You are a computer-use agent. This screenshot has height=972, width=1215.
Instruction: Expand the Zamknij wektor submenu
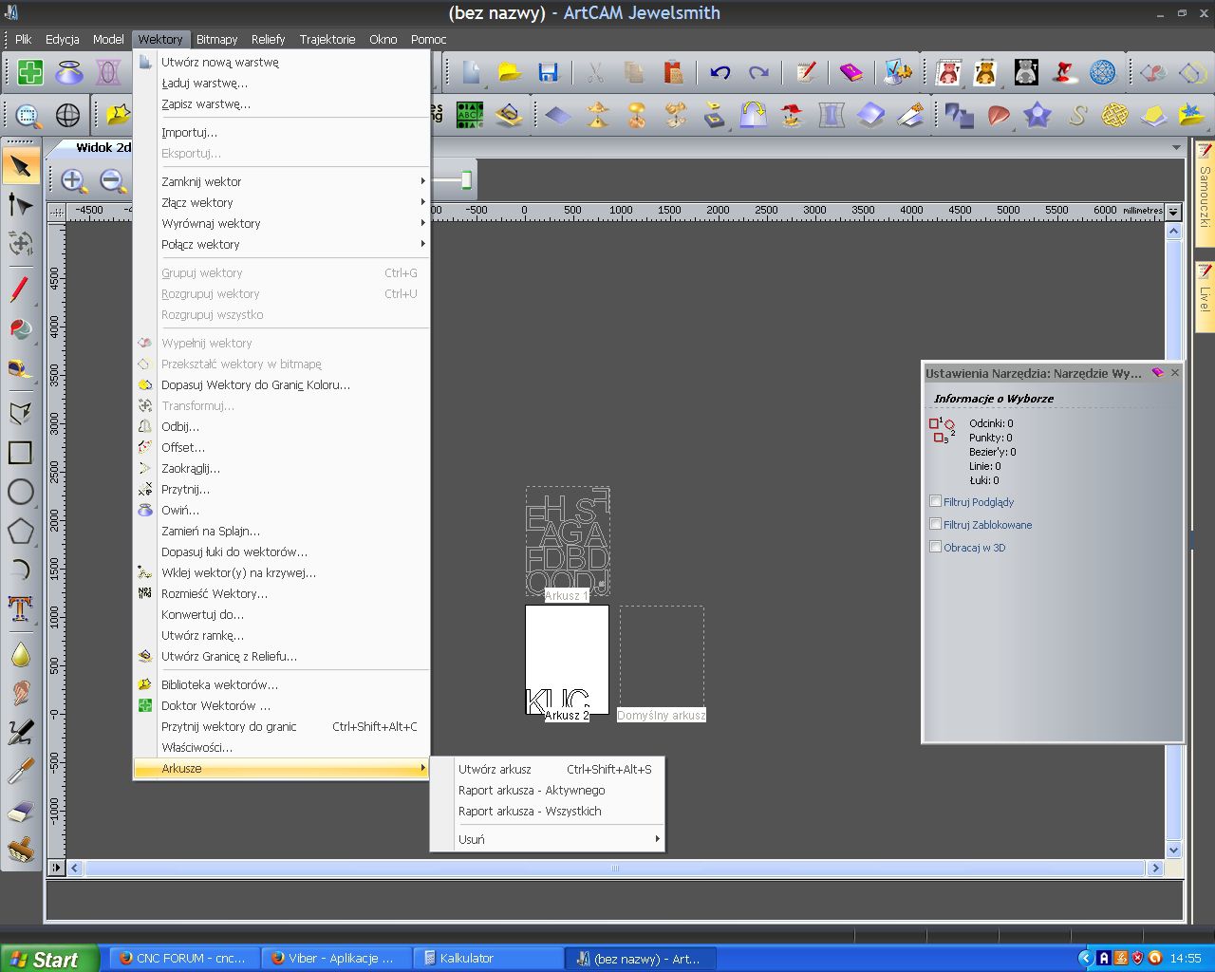pyautogui.click(x=282, y=181)
